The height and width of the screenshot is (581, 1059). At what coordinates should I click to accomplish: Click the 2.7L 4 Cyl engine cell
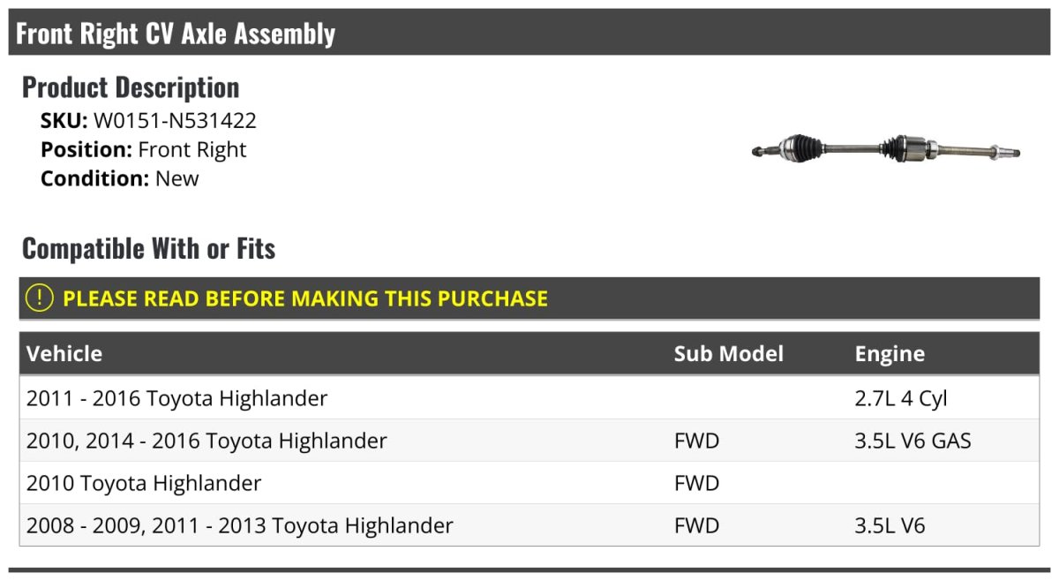(x=900, y=398)
